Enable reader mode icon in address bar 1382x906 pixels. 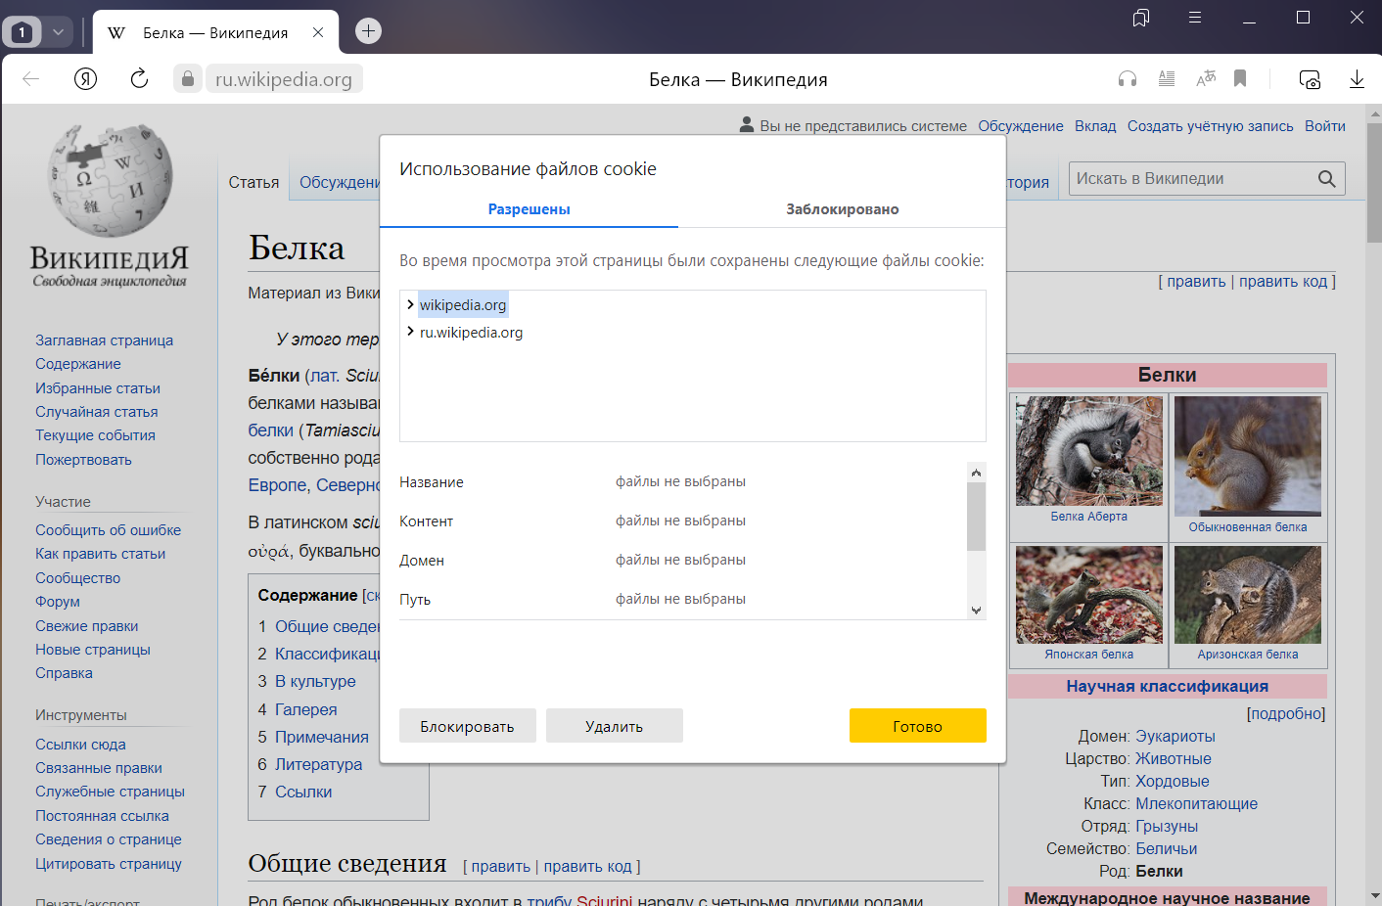1167,79
